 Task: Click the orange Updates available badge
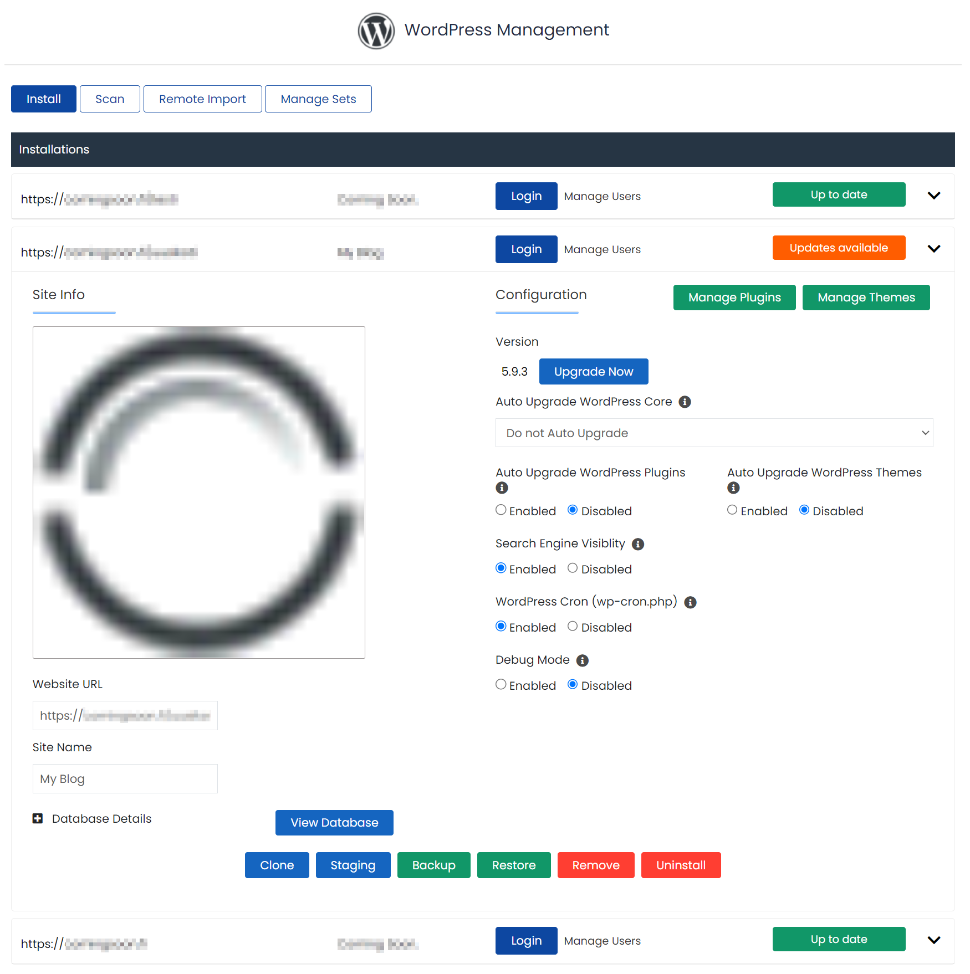pyautogui.click(x=838, y=248)
